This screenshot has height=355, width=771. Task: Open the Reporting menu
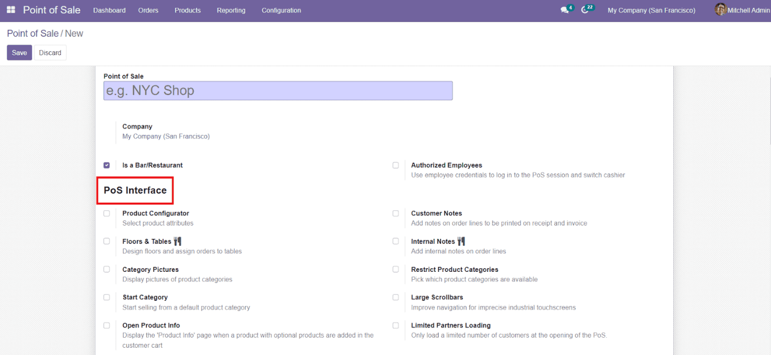tap(231, 10)
